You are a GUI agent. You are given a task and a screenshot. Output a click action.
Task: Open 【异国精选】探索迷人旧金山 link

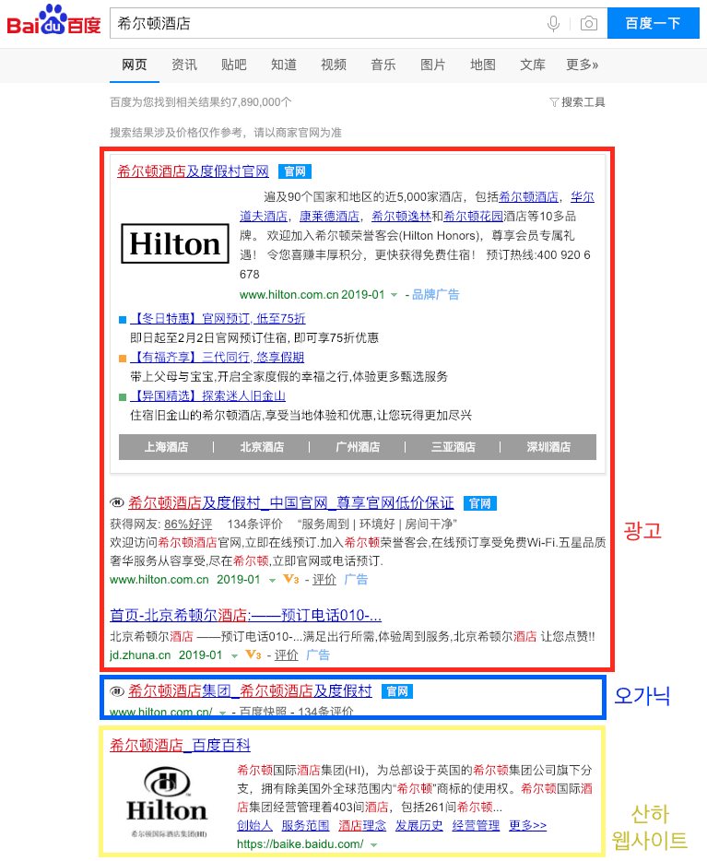pos(208,395)
